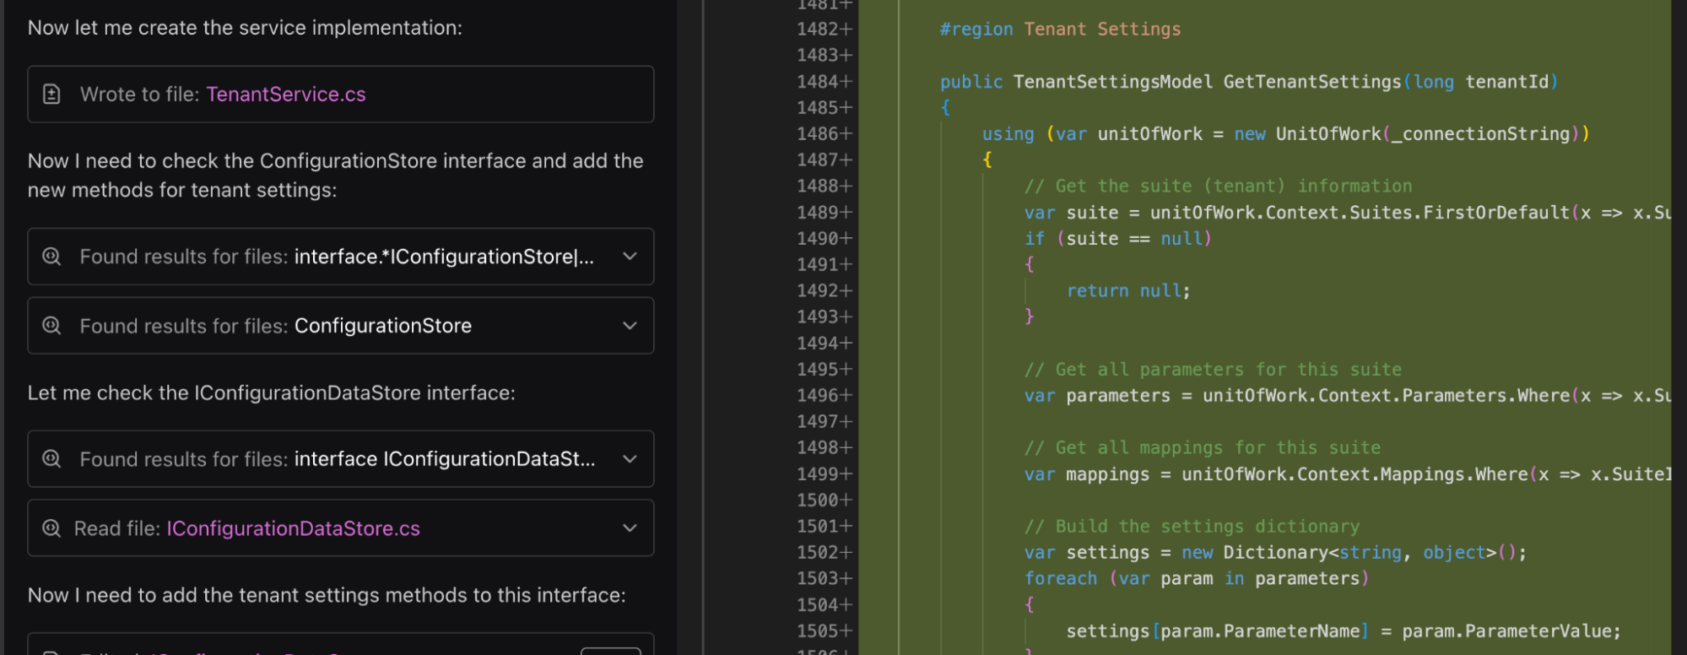The height and width of the screenshot is (655, 1687).
Task: Click line number 1502+ in the gutter
Action: (825, 553)
